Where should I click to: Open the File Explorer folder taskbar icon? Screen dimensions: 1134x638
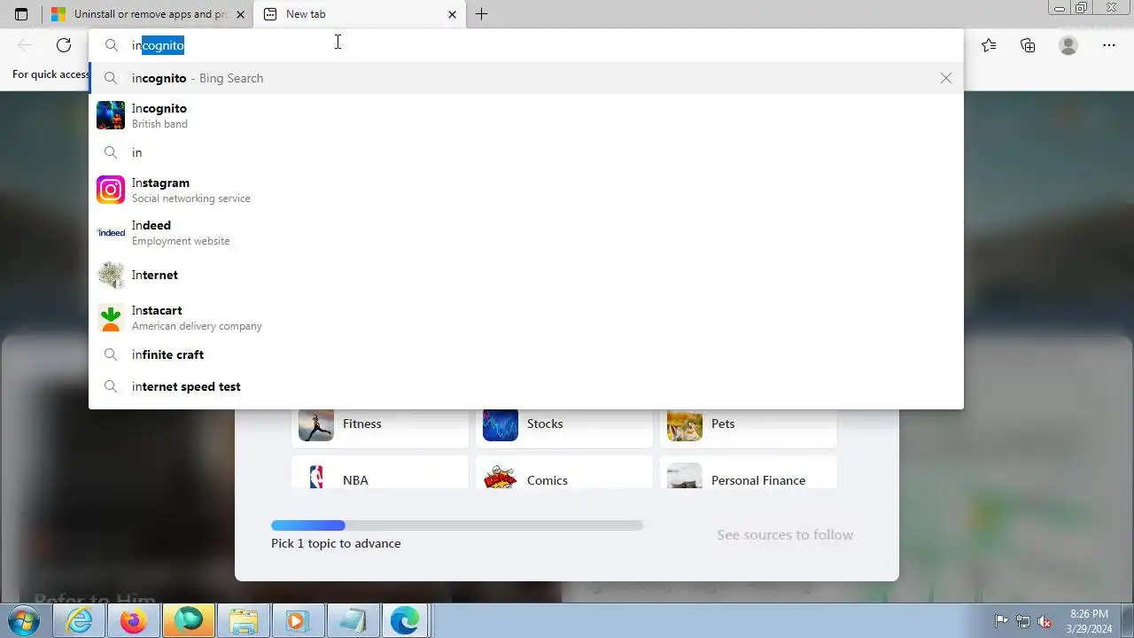(244, 621)
